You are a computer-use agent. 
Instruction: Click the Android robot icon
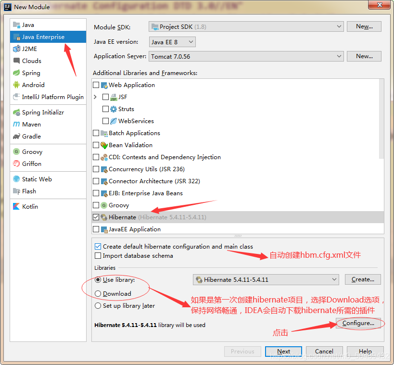[x=16, y=85]
